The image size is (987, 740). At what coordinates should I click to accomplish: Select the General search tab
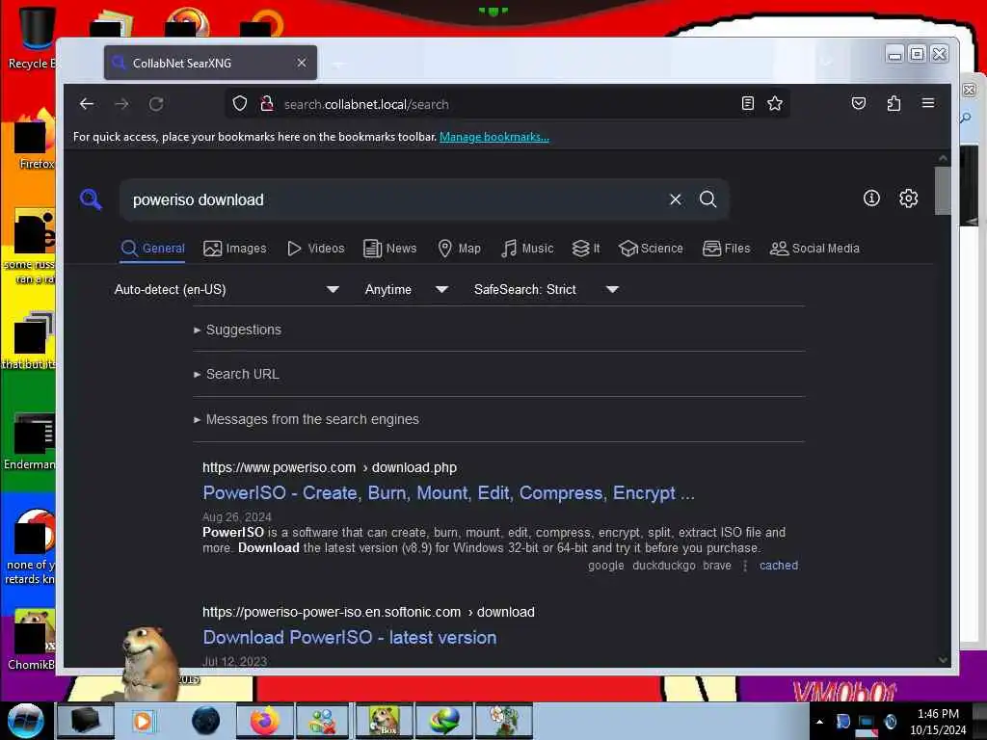click(x=153, y=248)
